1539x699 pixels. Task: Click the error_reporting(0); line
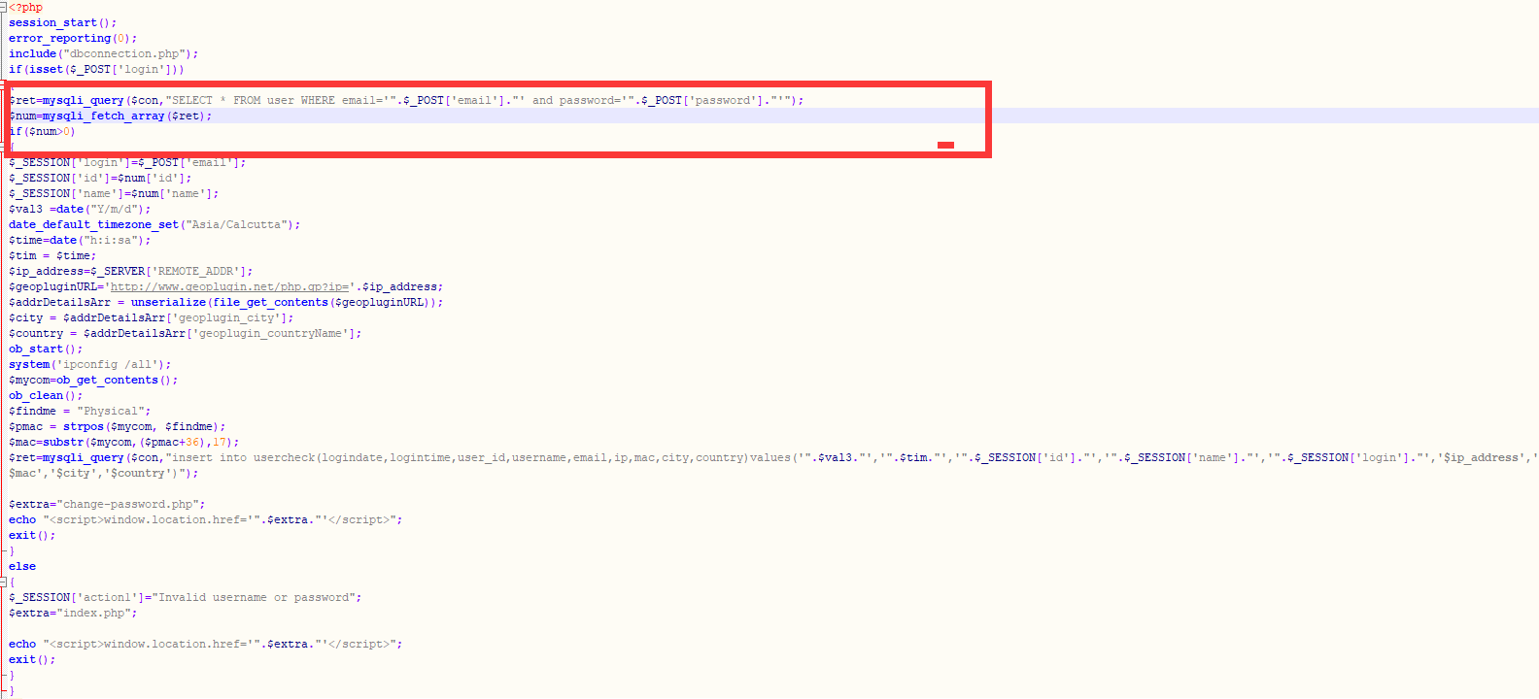(x=73, y=39)
